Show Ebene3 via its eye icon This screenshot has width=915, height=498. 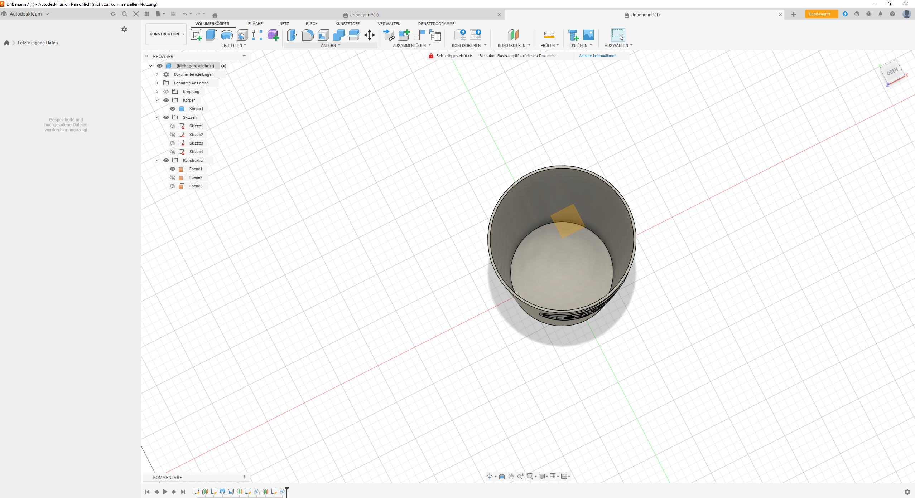click(173, 186)
